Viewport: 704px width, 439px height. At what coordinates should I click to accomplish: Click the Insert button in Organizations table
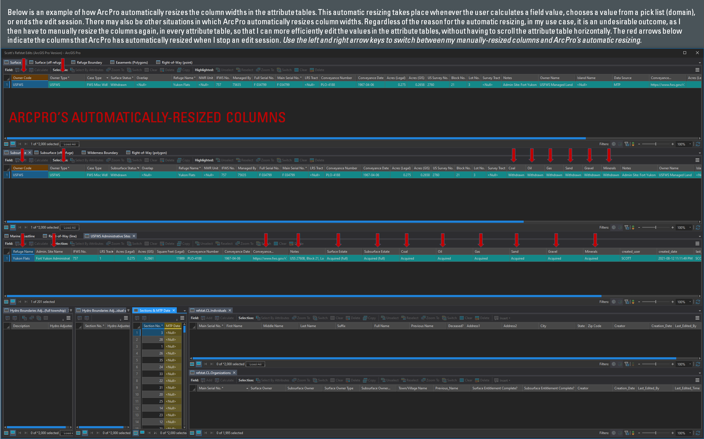(x=503, y=380)
